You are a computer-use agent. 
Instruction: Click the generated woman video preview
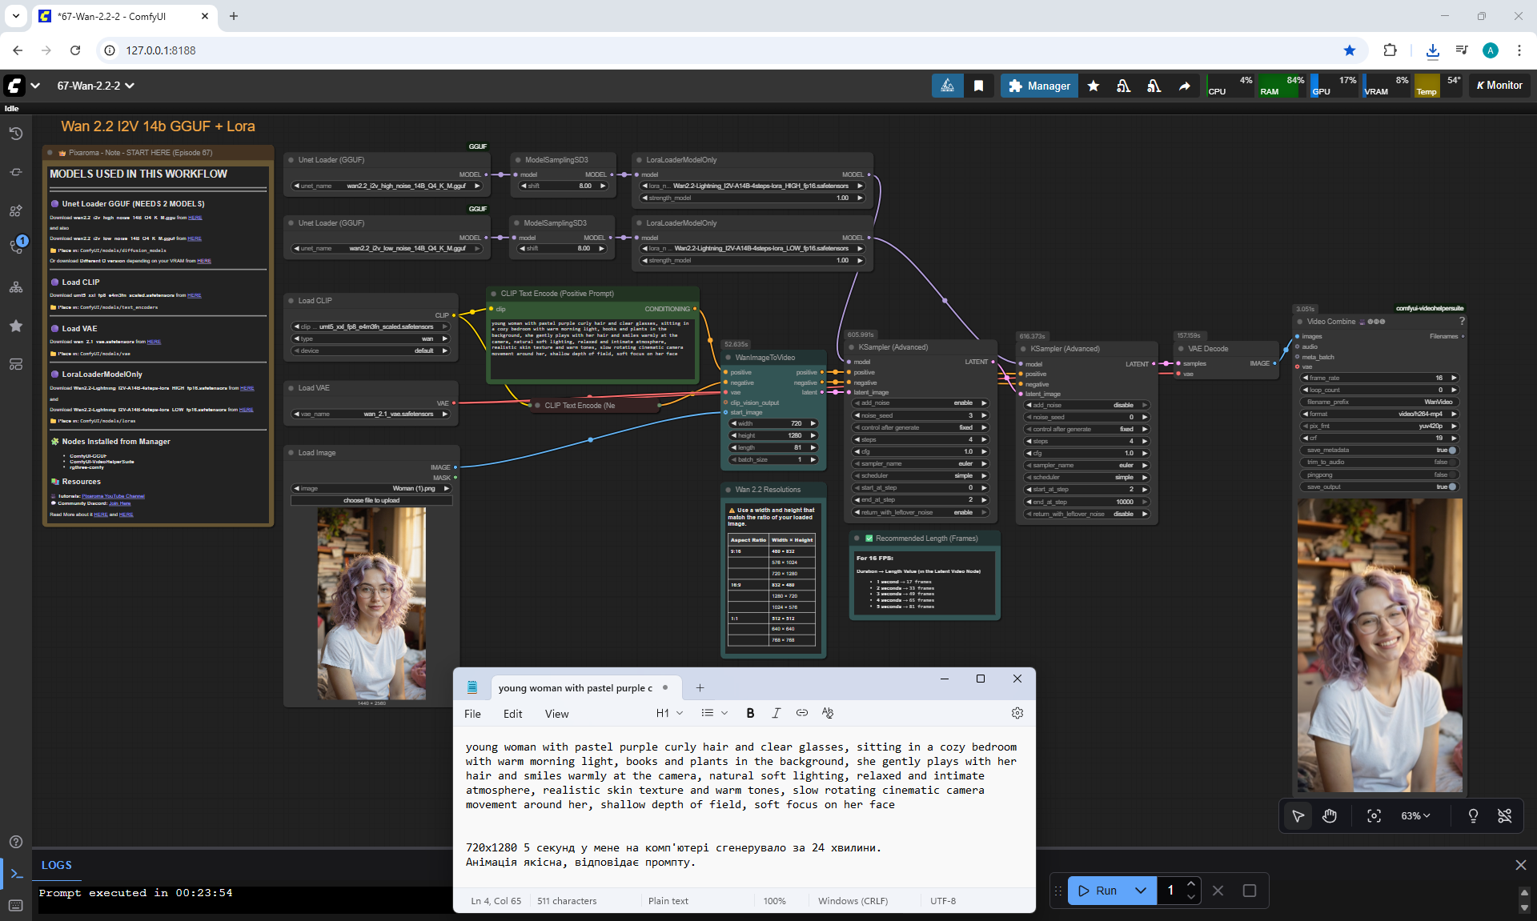(1379, 645)
